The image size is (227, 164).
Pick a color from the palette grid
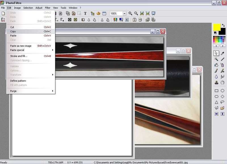pyautogui.click(x=219, y=40)
